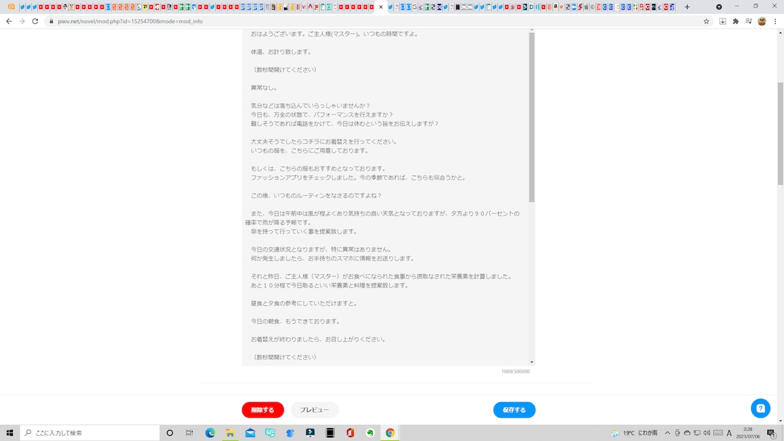Click the text line 異常なし。
The width and height of the screenshot is (784, 441).
click(264, 87)
